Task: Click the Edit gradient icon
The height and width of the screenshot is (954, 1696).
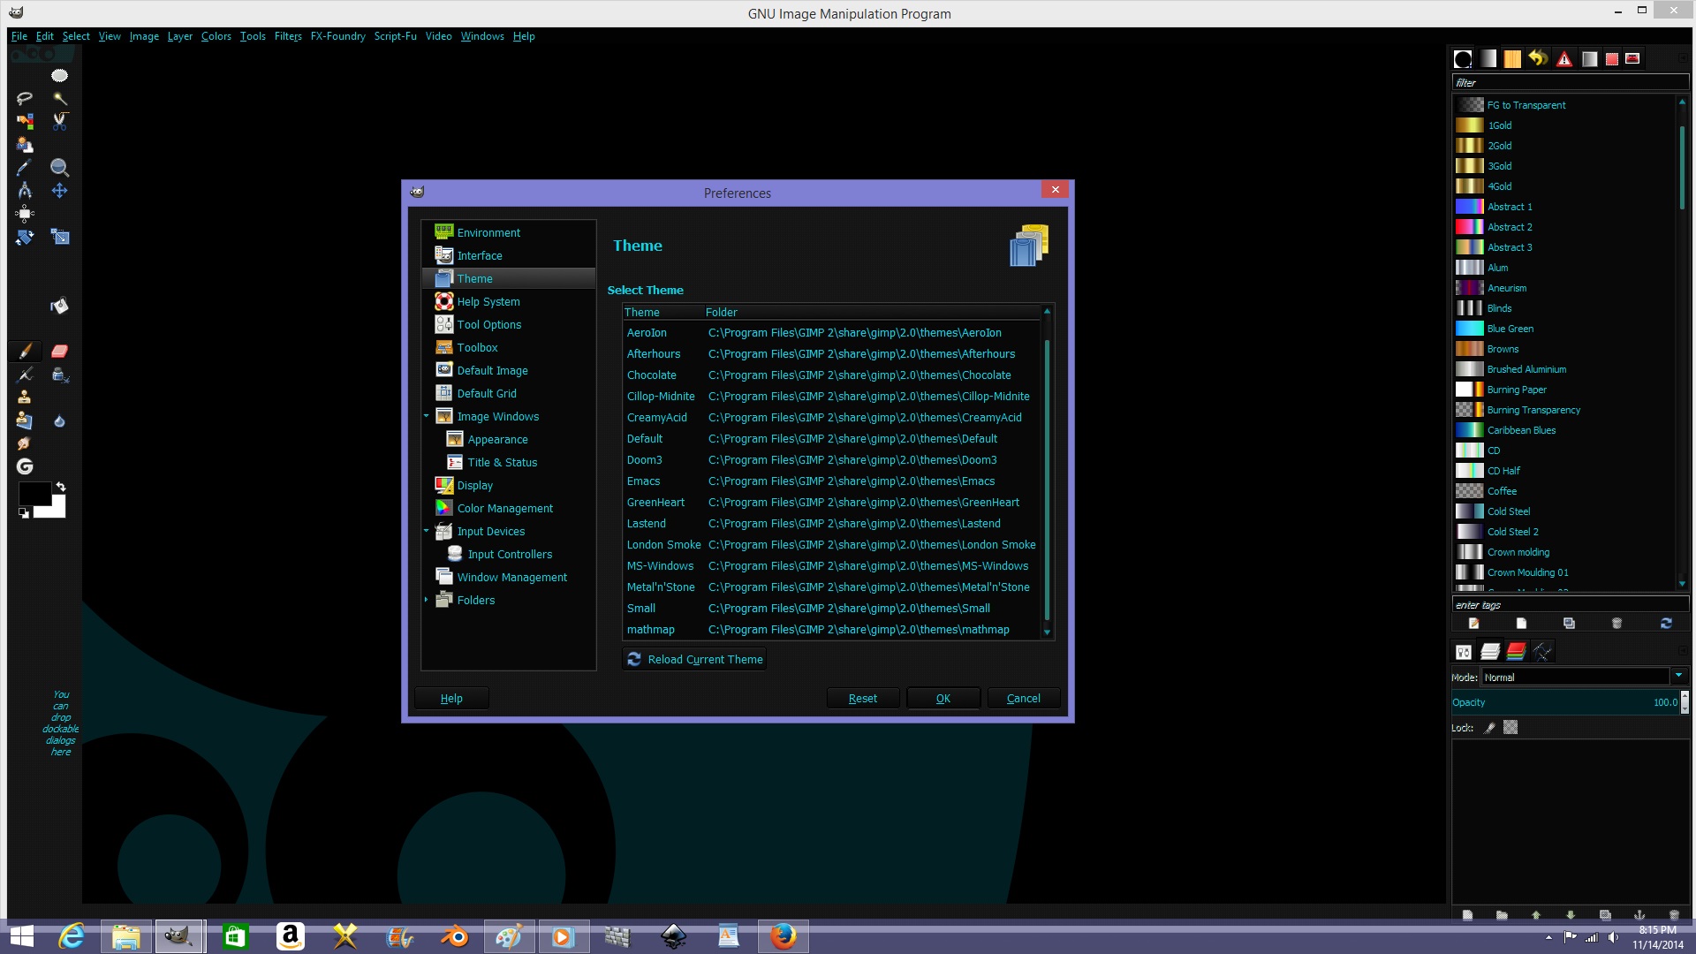Action: point(1473,624)
